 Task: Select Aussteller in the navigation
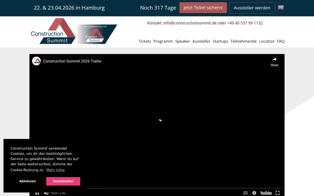(201, 41)
